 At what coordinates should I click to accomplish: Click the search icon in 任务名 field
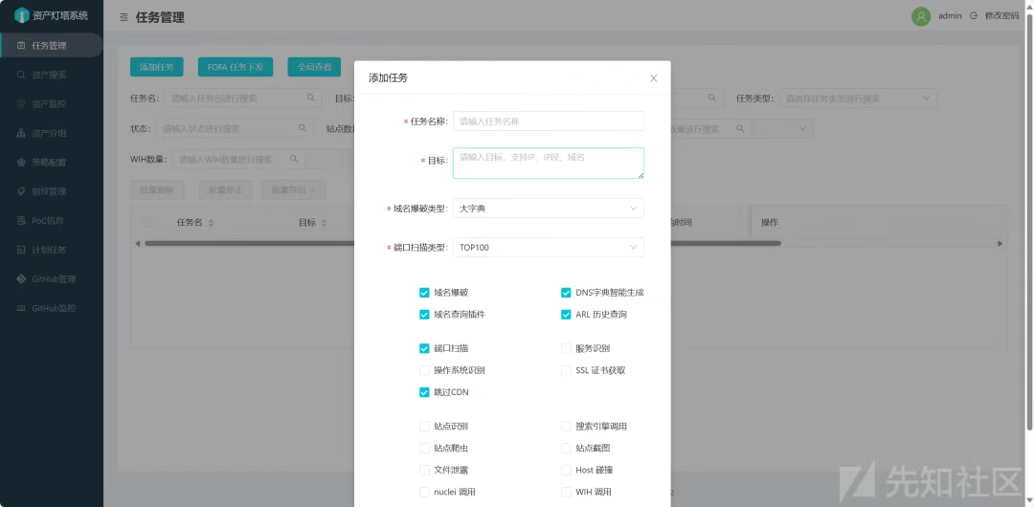310,98
